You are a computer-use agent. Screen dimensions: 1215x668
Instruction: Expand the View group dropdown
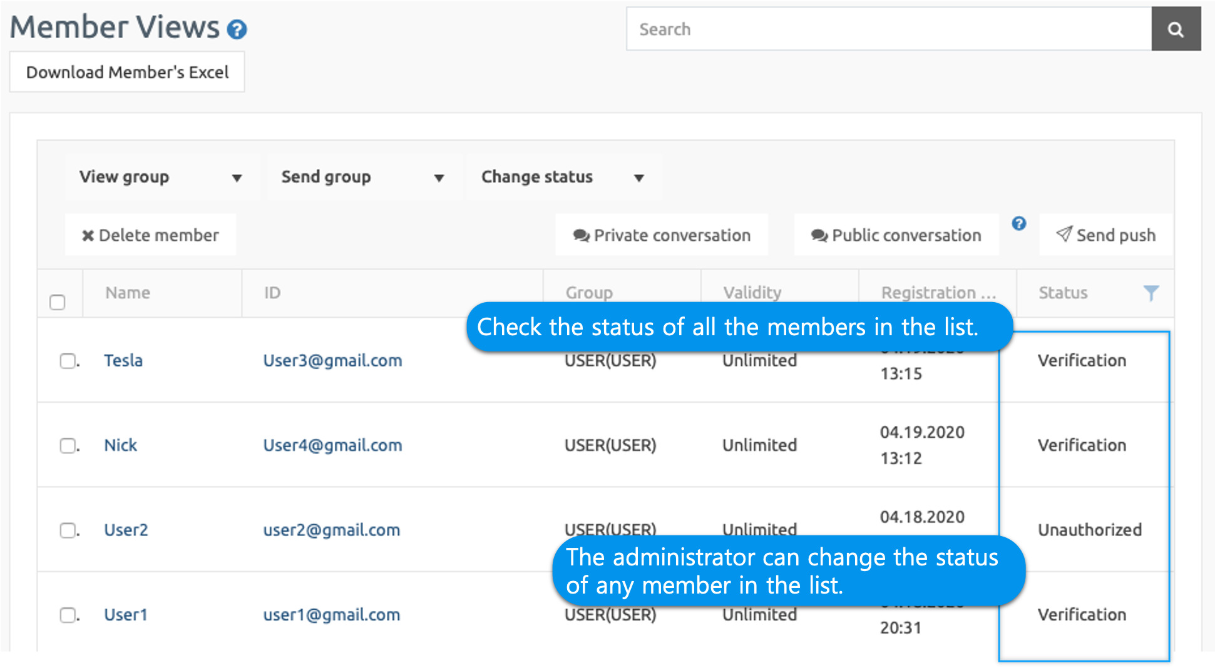coord(160,177)
